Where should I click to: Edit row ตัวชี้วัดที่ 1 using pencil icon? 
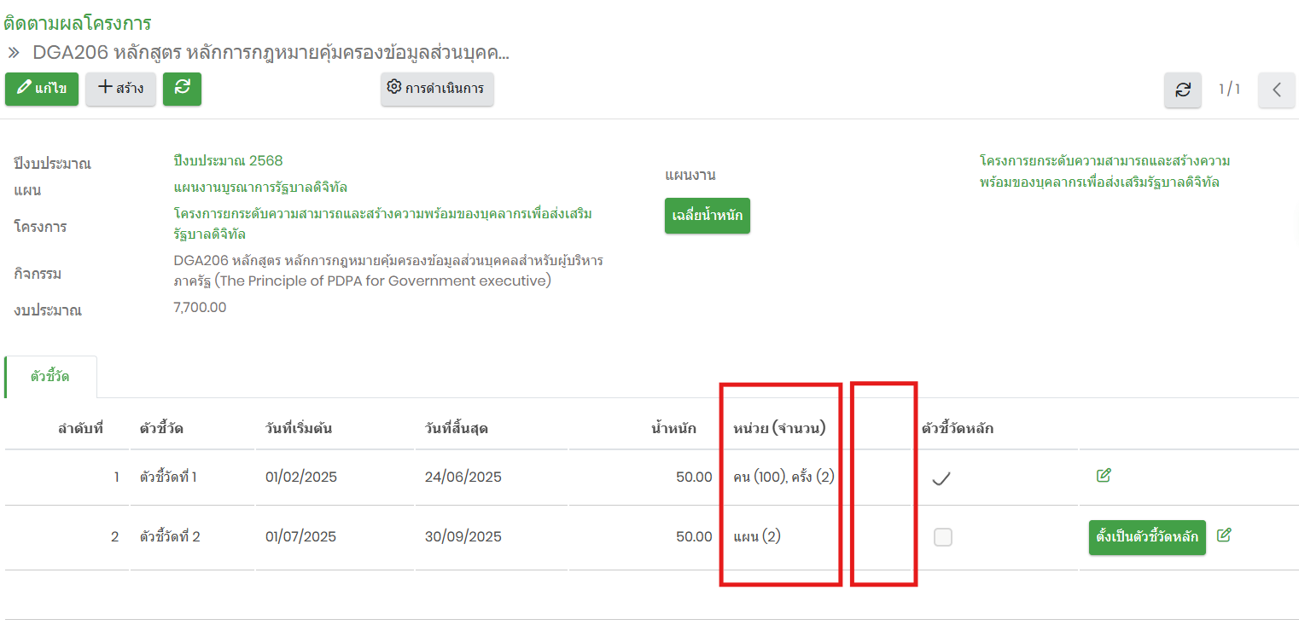1104,476
